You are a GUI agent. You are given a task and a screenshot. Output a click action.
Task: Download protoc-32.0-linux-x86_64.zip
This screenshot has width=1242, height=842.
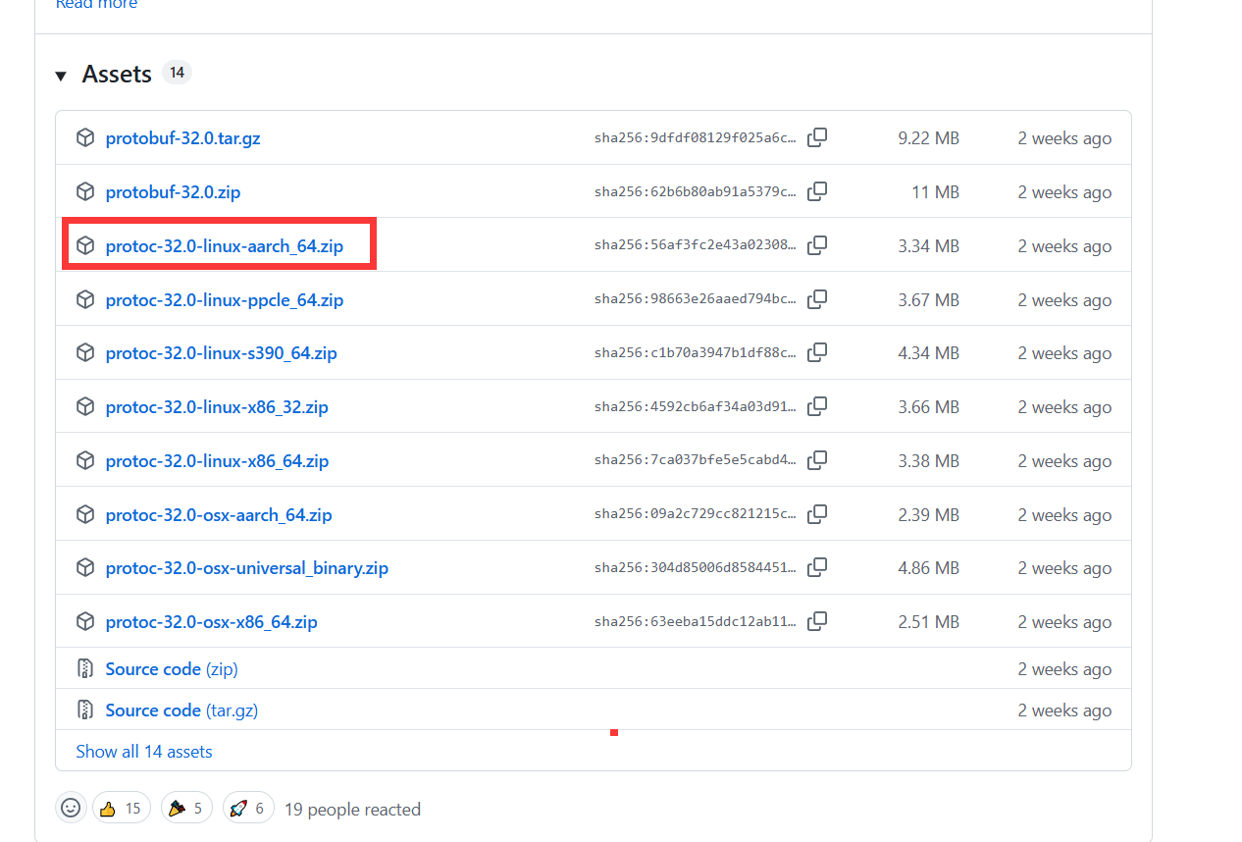pyautogui.click(x=217, y=461)
